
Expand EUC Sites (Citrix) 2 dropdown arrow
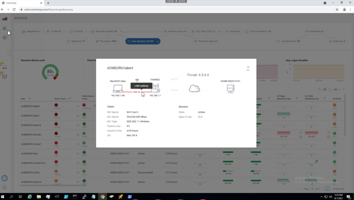tap(219, 31)
